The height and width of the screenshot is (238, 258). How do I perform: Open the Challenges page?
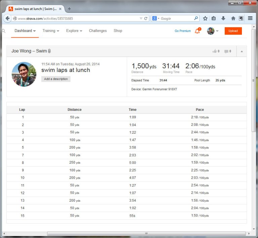click(98, 31)
